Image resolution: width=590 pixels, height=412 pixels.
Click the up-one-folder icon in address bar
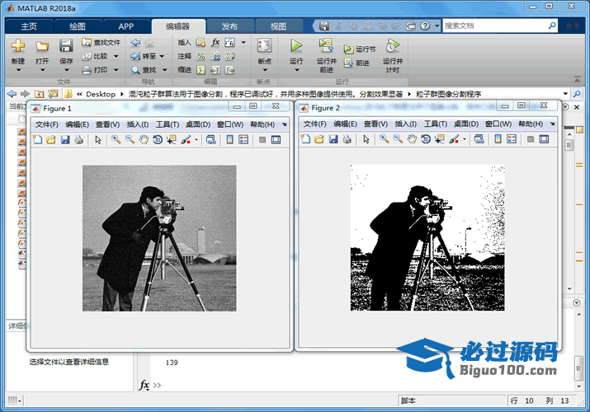point(39,94)
